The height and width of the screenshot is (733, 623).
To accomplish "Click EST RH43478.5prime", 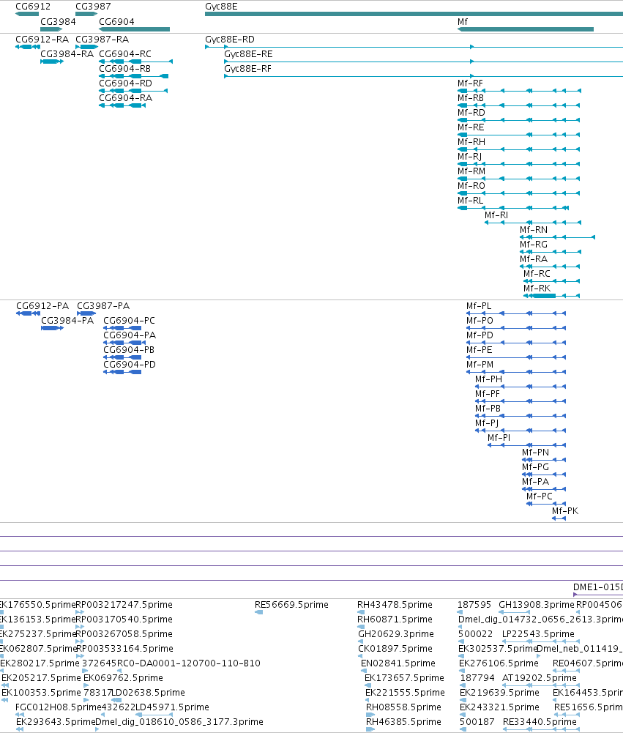I will [x=395, y=604].
